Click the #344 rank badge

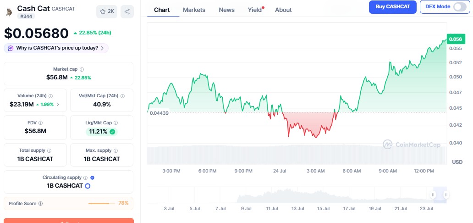click(26, 16)
